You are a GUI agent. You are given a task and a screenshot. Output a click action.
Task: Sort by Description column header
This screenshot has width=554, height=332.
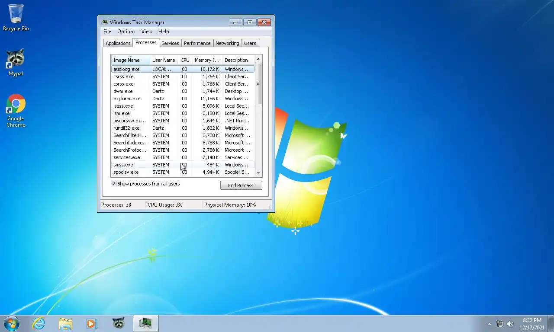click(x=238, y=60)
